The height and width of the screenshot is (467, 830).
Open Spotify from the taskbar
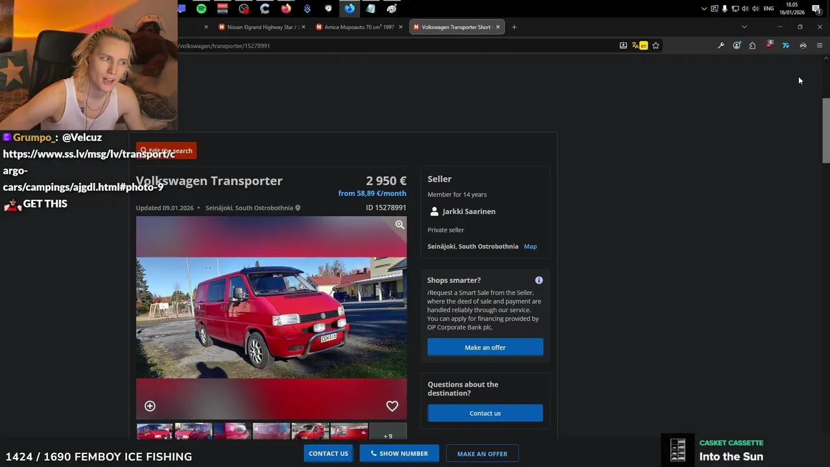pos(201,8)
